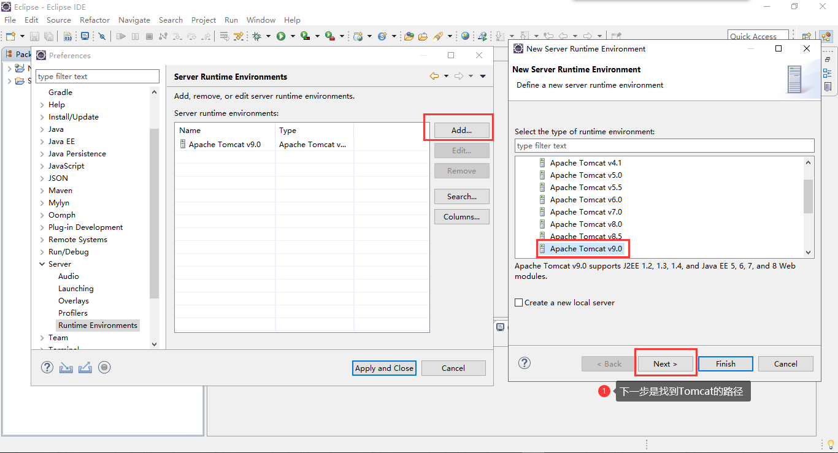Open the Debug icon dropdown arrow
This screenshot has width=838, height=453.
(268, 36)
